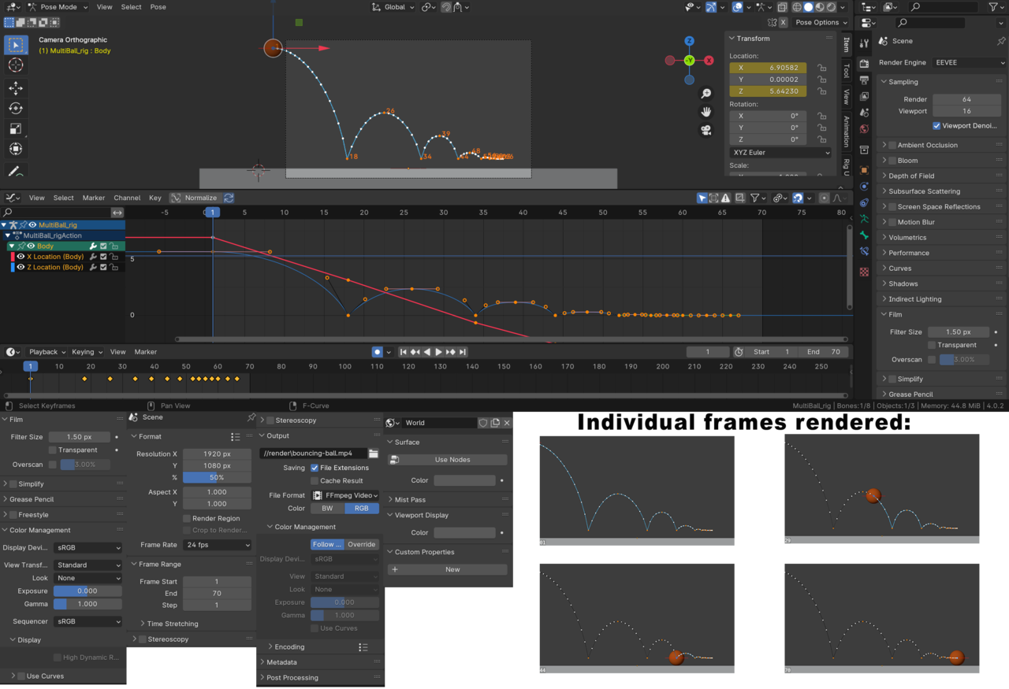Choose the Rotate tool in the viewport

[x=16, y=109]
